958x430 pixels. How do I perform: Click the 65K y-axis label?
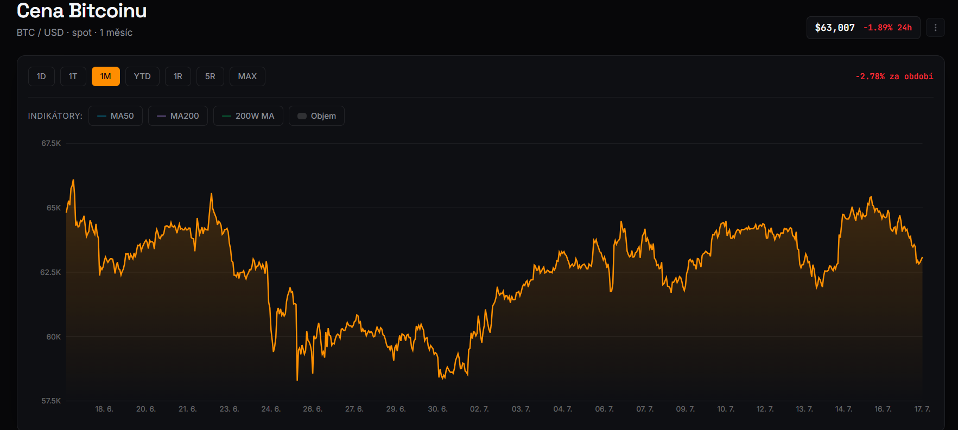coord(54,208)
